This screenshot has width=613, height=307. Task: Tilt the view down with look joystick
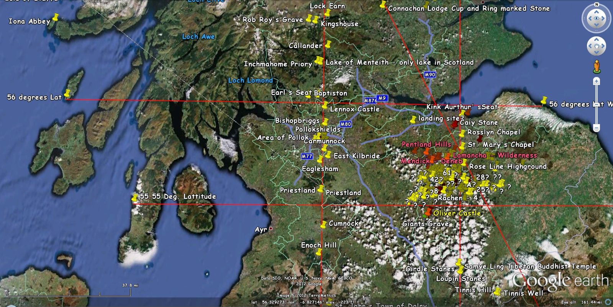597,25
